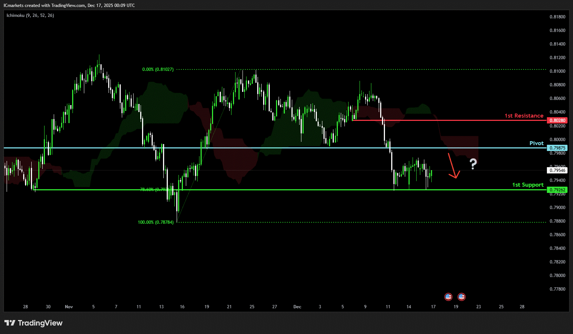The width and height of the screenshot is (573, 334).
Task: Click the Nov label on the time axis
Action: coord(69,307)
